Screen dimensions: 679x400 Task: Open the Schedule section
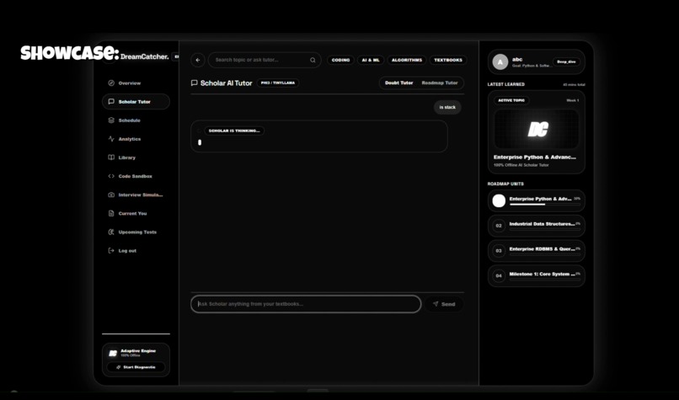136,120
